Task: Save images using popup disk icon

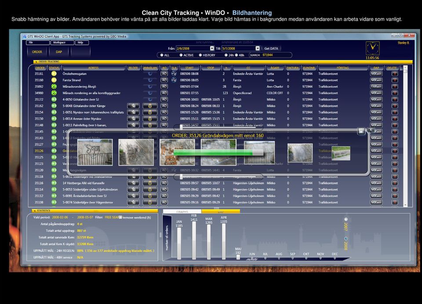Action: coord(361,131)
